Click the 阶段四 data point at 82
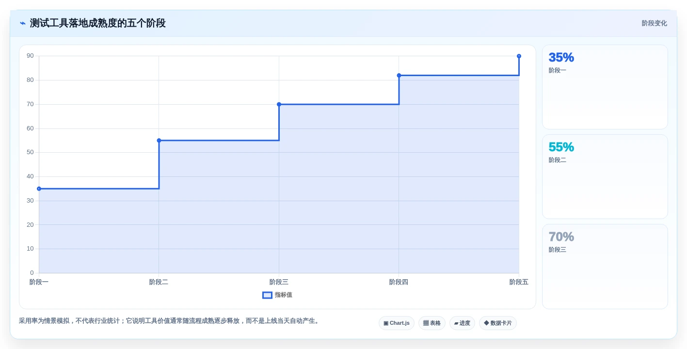This screenshot has height=349, width=687. tap(399, 76)
